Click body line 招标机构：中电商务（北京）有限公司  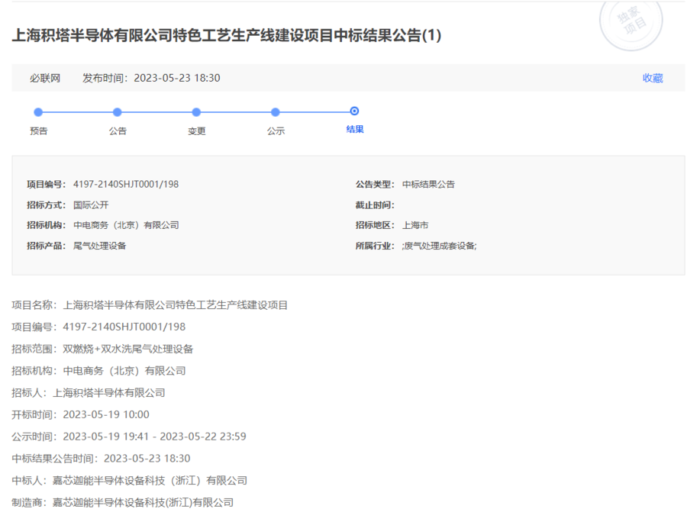(98, 371)
